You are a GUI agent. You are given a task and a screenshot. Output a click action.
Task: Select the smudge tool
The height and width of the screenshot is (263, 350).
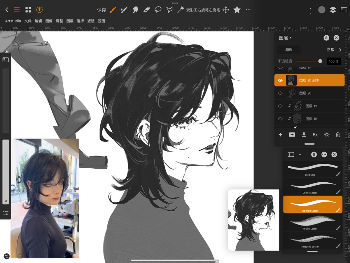point(135,10)
